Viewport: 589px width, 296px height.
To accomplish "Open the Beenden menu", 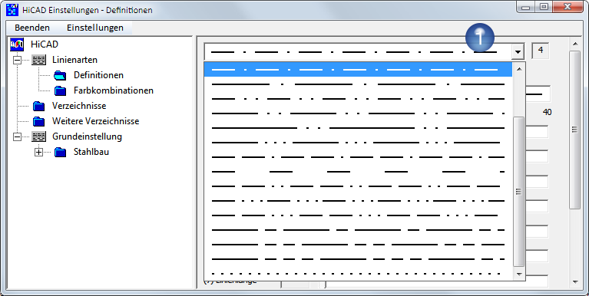I will tap(32, 28).
